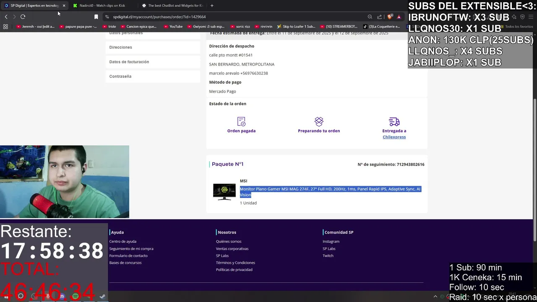Click the tracking number 712943802616

click(x=410, y=164)
